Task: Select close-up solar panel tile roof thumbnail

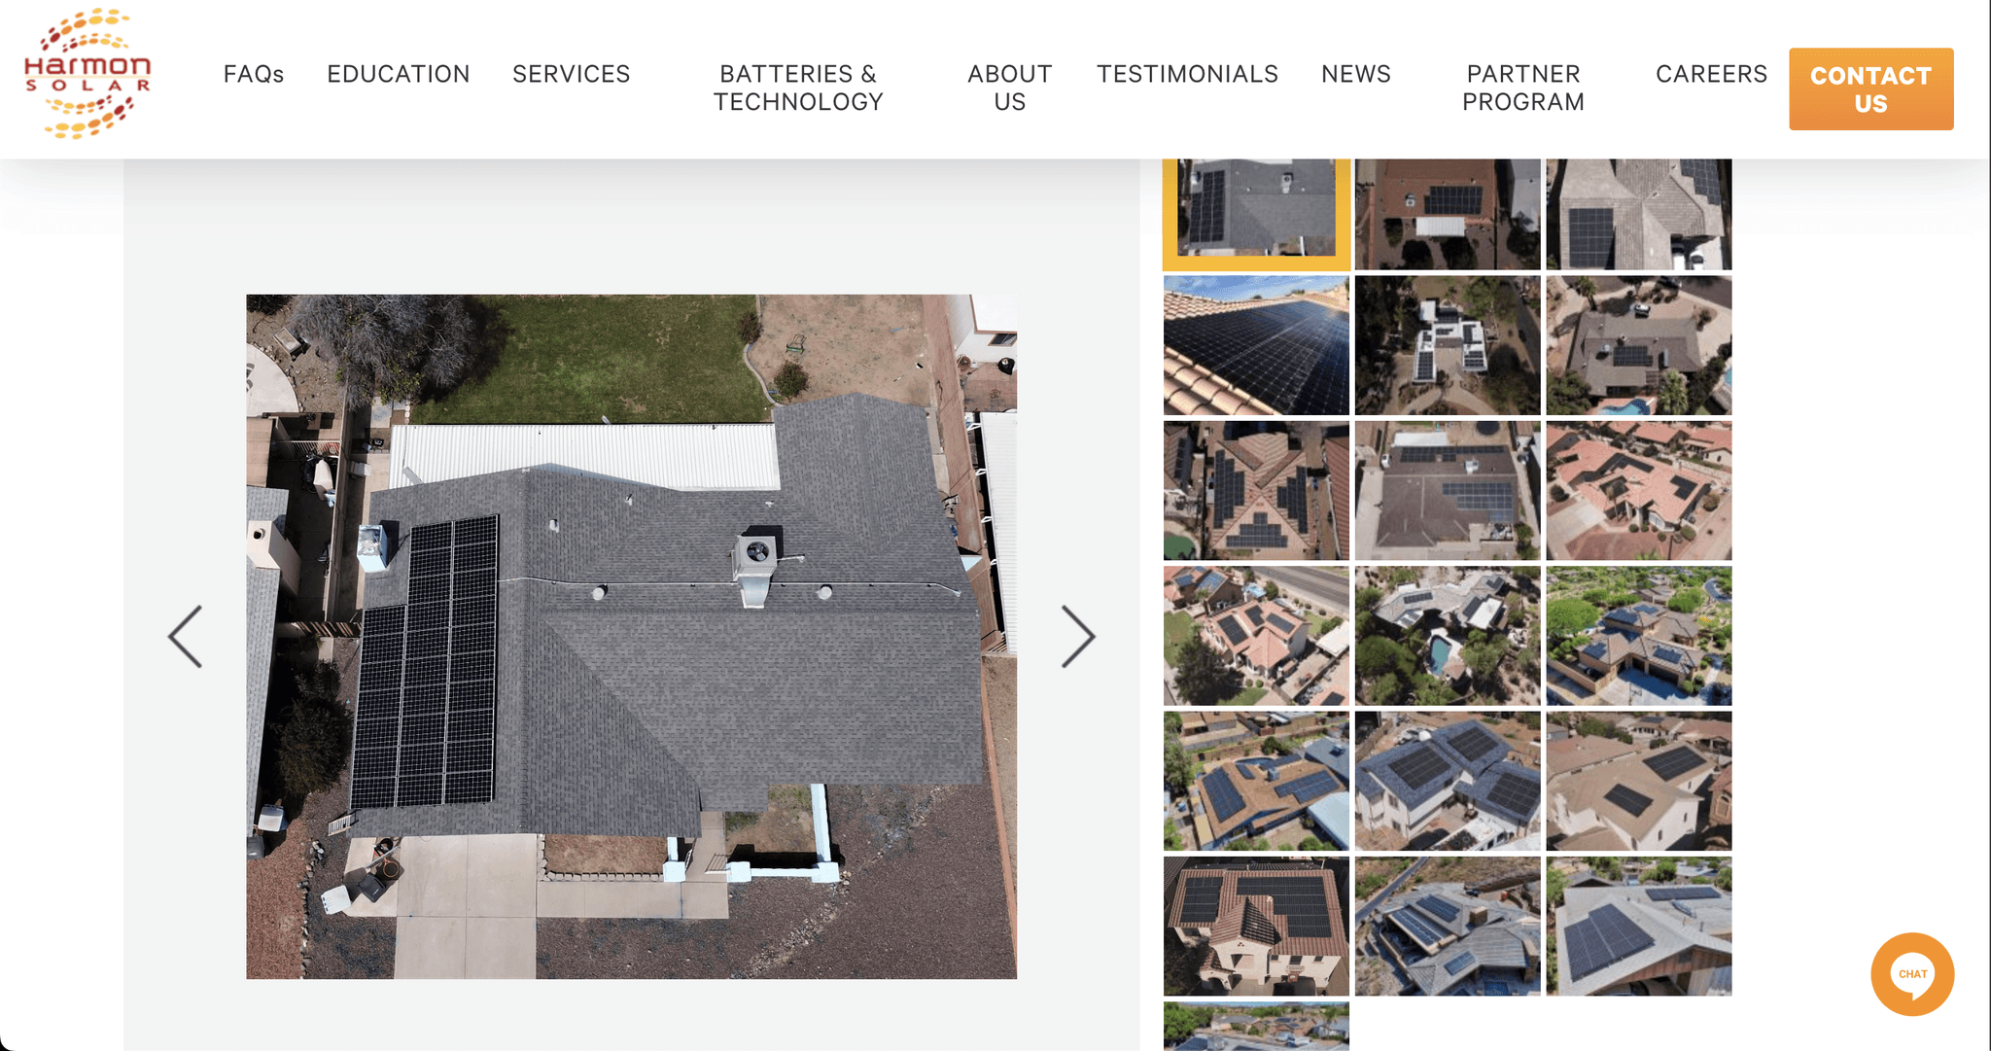Action: 1256,345
